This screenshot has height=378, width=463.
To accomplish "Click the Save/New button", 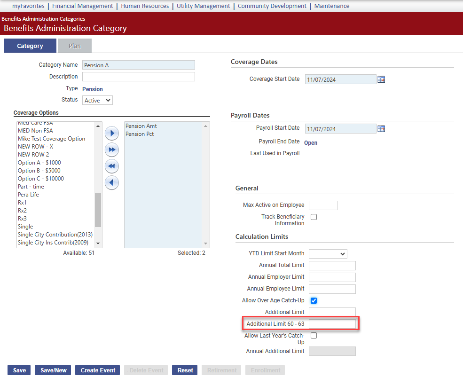I will tap(53, 370).
